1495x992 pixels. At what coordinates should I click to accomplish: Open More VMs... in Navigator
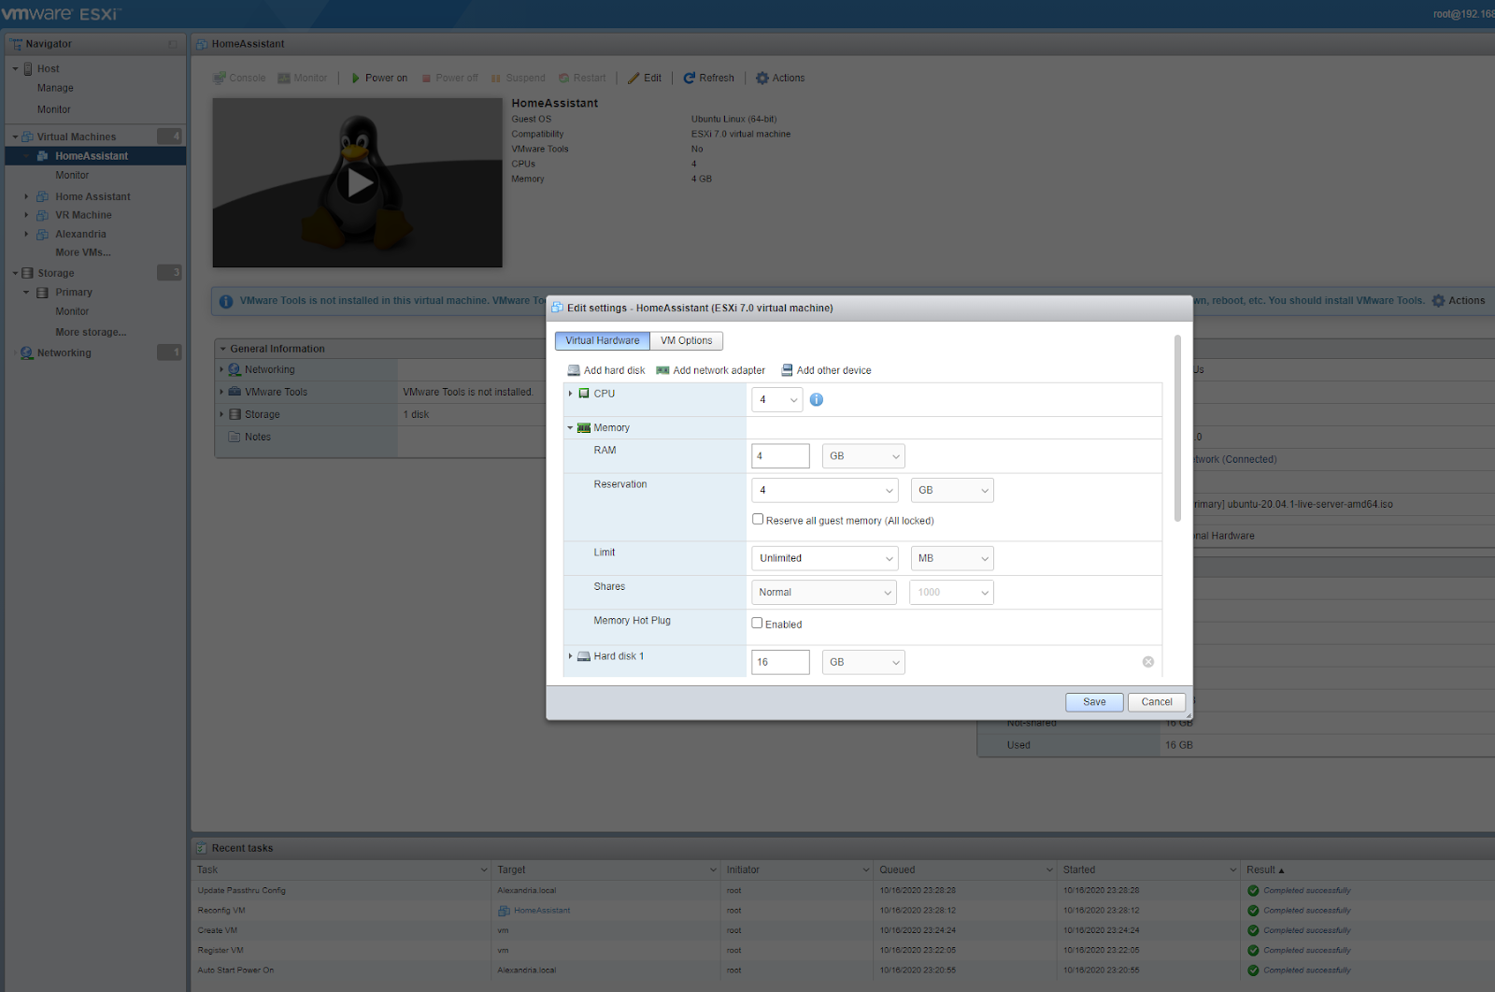83,252
